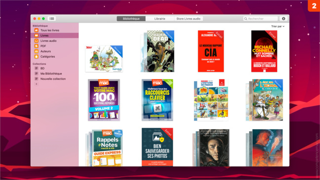Open the BD collection label
This screenshot has height=180, width=320.
pos(42,68)
